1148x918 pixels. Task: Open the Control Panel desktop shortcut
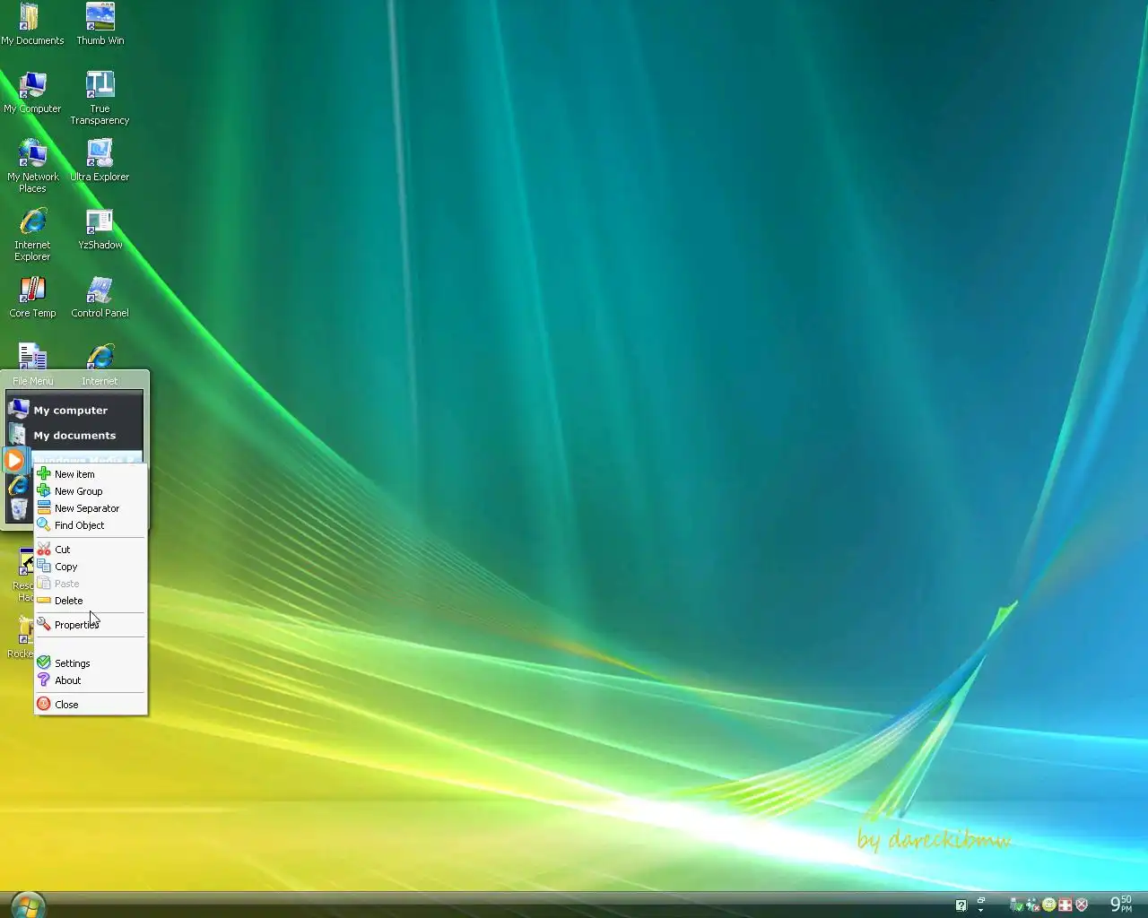click(x=100, y=297)
